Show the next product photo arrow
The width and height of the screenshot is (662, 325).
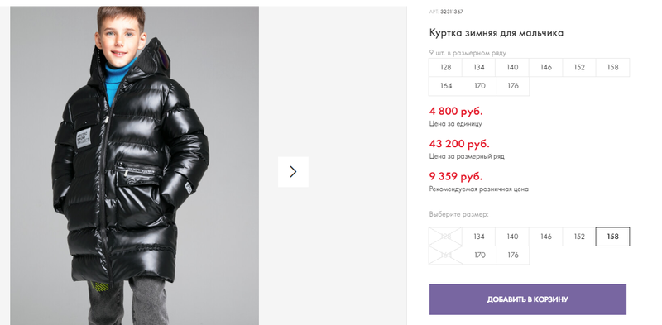click(293, 172)
